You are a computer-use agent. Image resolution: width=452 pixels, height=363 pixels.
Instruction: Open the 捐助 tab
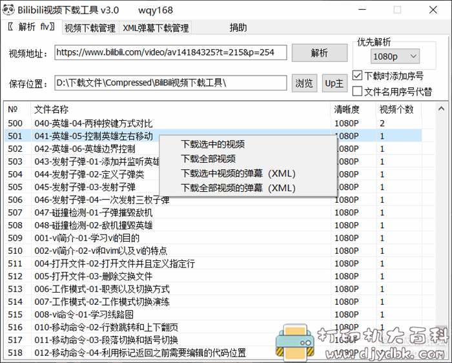pyautogui.click(x=238, y=27)
